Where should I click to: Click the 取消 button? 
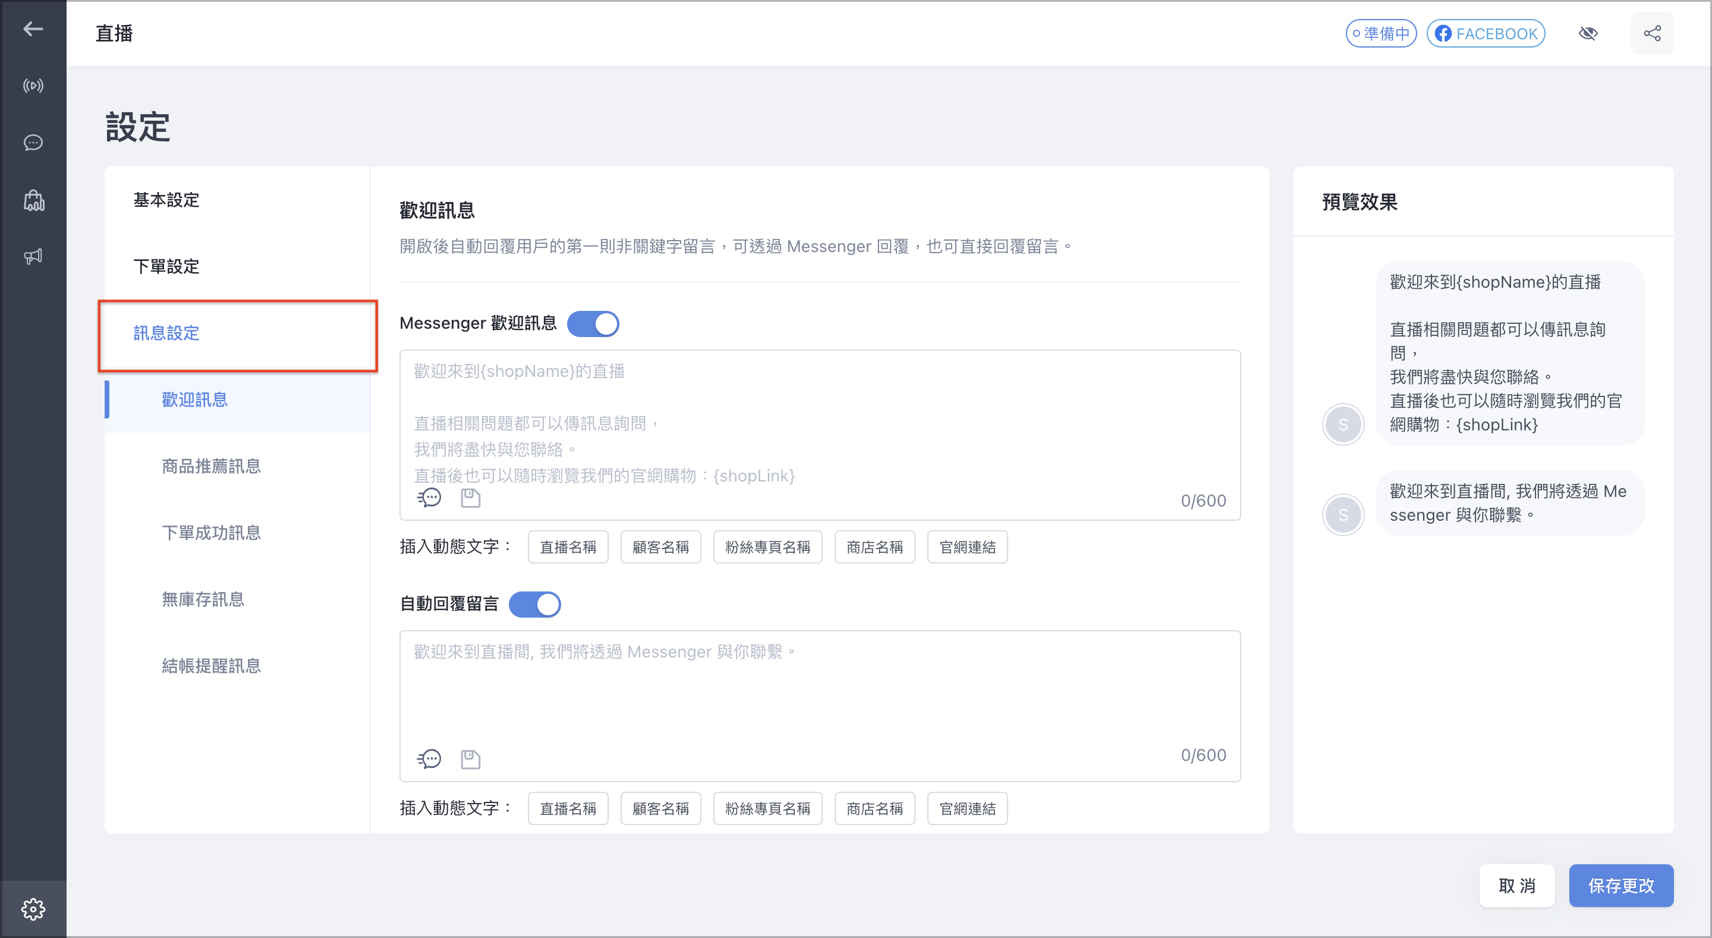pos(1516,886)
